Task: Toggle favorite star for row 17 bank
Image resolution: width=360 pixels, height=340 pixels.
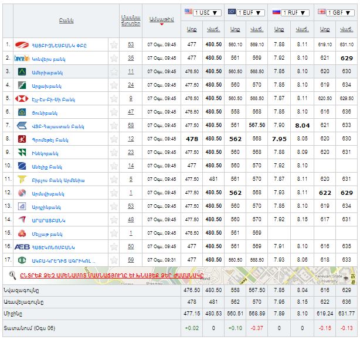Action: (114, 260)
